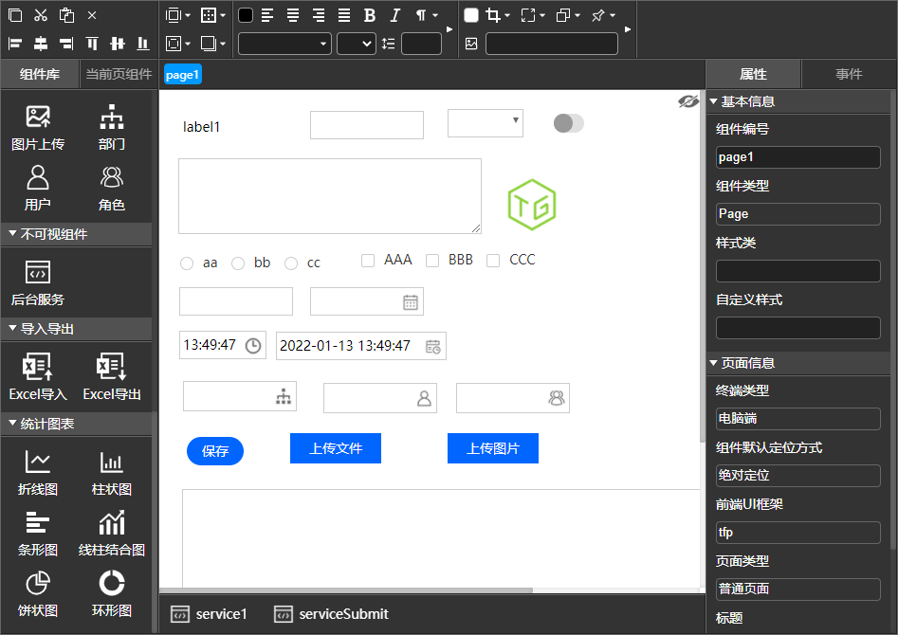Align components to top edge
This screenshot has width=898, height=635.
click(x=92, y=44)
